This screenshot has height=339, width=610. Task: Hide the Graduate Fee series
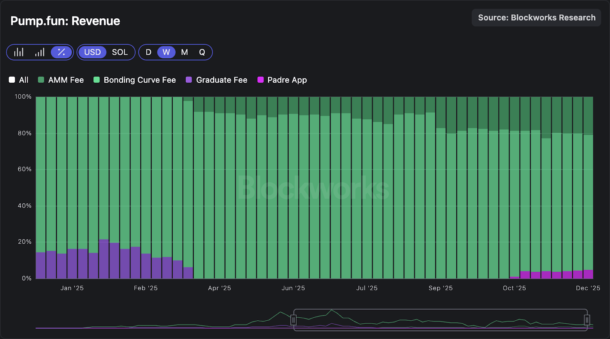tap(216, 80)
